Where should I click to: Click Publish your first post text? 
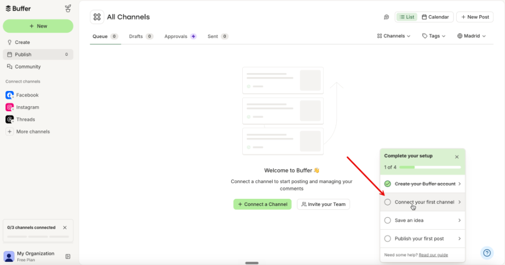click(419, 238)
